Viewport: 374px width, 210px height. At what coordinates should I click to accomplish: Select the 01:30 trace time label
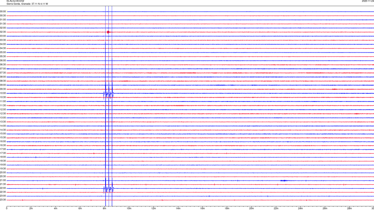[x=3, y=24]
